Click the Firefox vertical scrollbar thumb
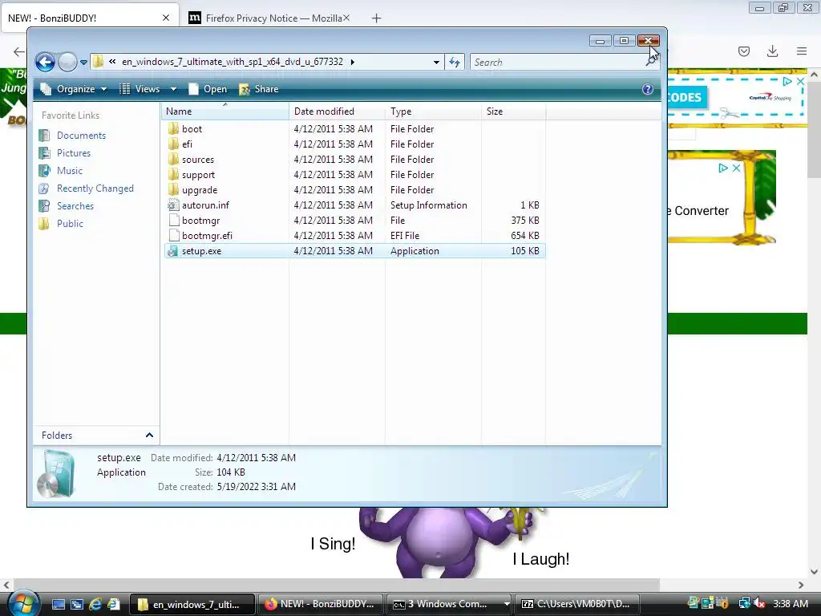 815,128
